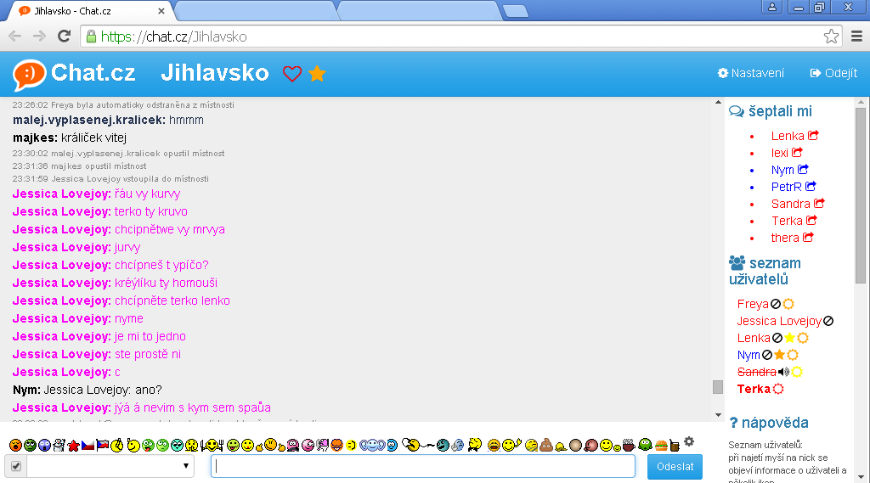Click the share icon next to PetrR
Image resolution: width=870 pixels, height=483 pixels.
811,186
